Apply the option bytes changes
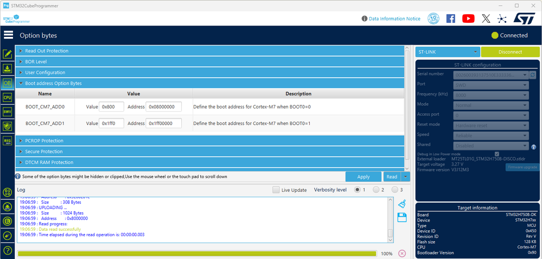The height and width of the screenshot is (259, 542). [364, 176]
